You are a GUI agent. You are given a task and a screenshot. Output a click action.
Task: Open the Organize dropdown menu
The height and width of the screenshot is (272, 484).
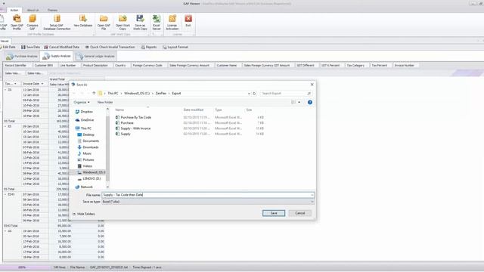tap(82, 103)
